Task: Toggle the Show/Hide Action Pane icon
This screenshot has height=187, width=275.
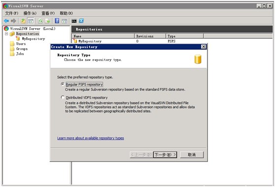Action: [x=65, y=21]
